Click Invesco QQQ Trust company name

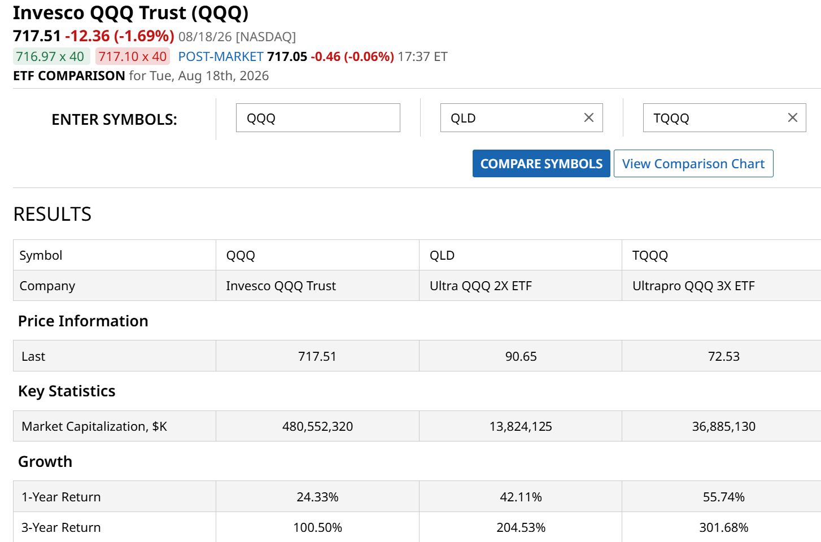pos(281,286)
